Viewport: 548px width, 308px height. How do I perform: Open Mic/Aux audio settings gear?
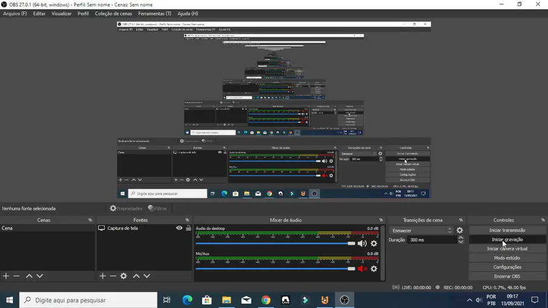coord(374,269)
